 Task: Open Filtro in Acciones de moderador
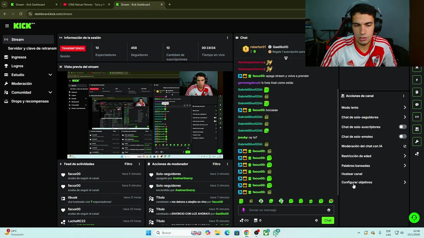[216, 164]
